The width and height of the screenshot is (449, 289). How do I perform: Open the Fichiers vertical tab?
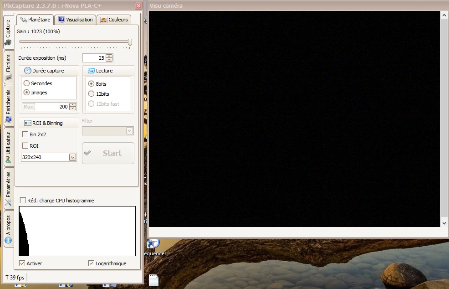[x=8, y=67]
